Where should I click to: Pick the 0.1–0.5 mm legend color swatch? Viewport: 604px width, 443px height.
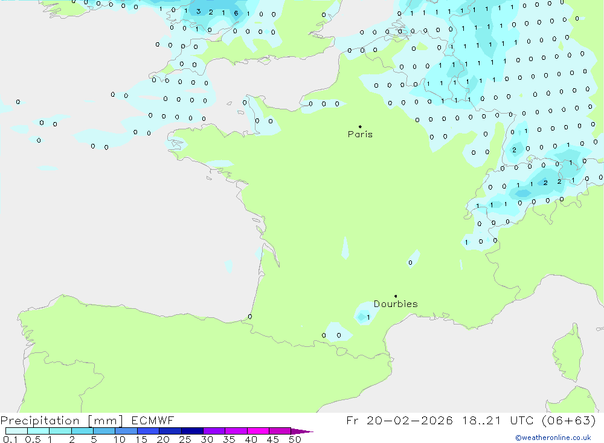16,431
